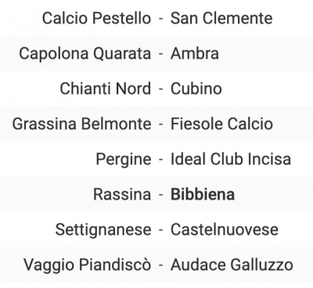Click the Calcio Pestello team name
This screenshot has height=288, width=313.
(96, 18)
